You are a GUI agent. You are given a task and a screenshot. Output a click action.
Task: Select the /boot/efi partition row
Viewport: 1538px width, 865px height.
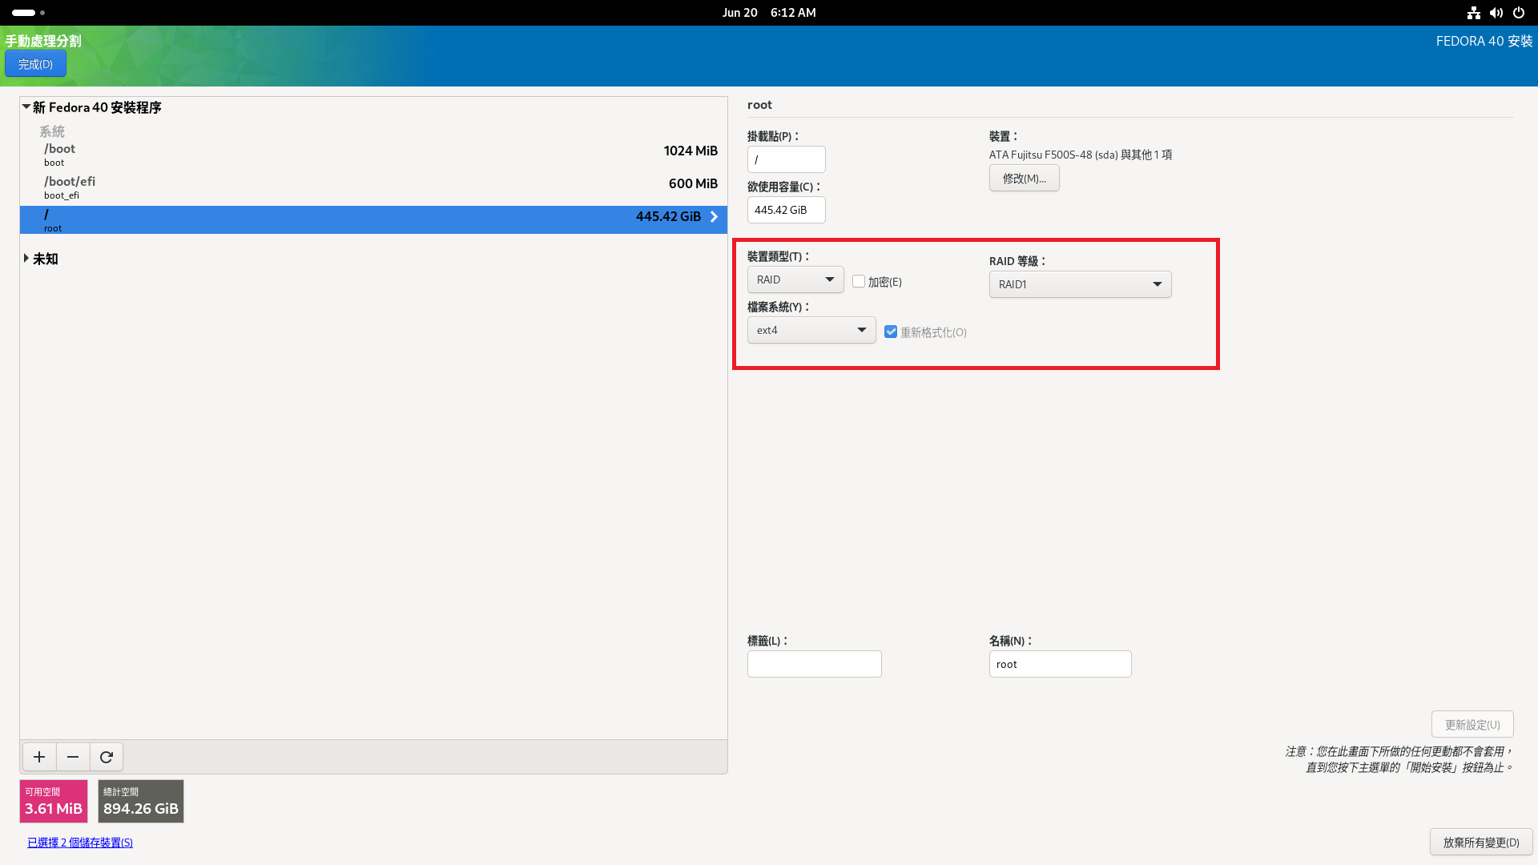373,187
